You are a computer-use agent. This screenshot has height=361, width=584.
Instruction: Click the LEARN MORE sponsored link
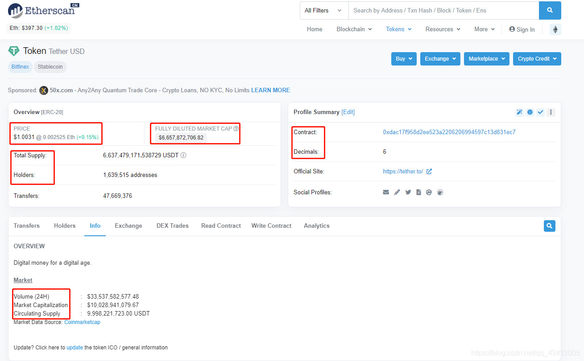click(x=270, y=90)
